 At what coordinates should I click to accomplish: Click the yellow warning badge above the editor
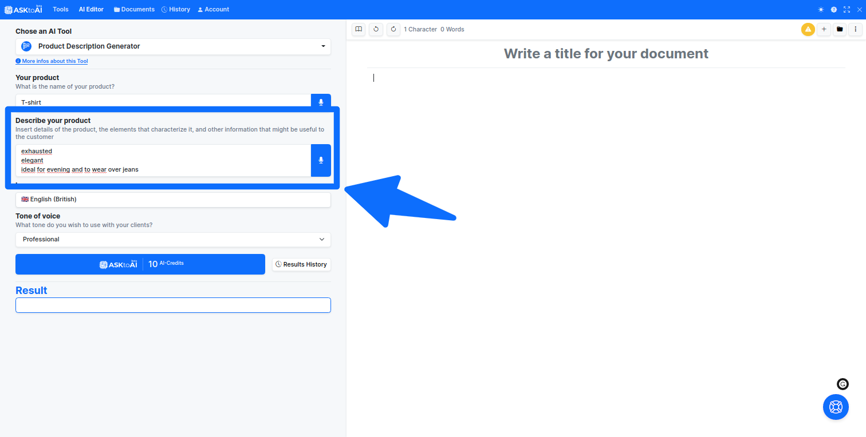(808, 29)
